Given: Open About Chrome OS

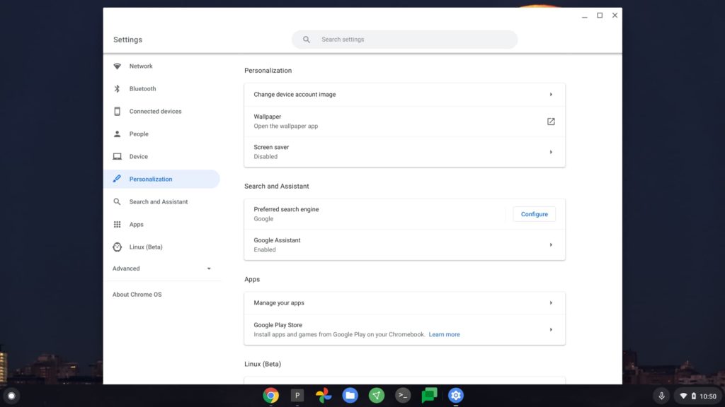Looking at the screenshot, I should point(137,295).
